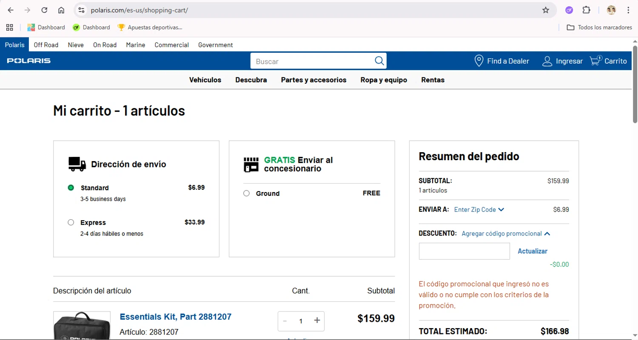638x340 pixels.
Task: Click the Ingresar user icon
Action: 547,61
